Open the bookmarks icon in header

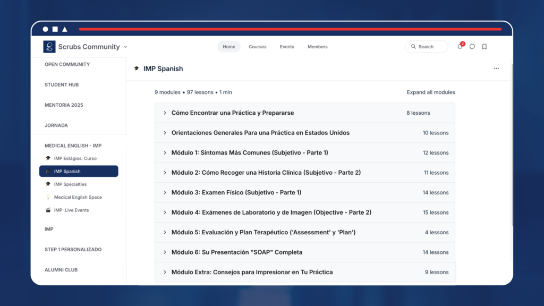tap(484, 47)
